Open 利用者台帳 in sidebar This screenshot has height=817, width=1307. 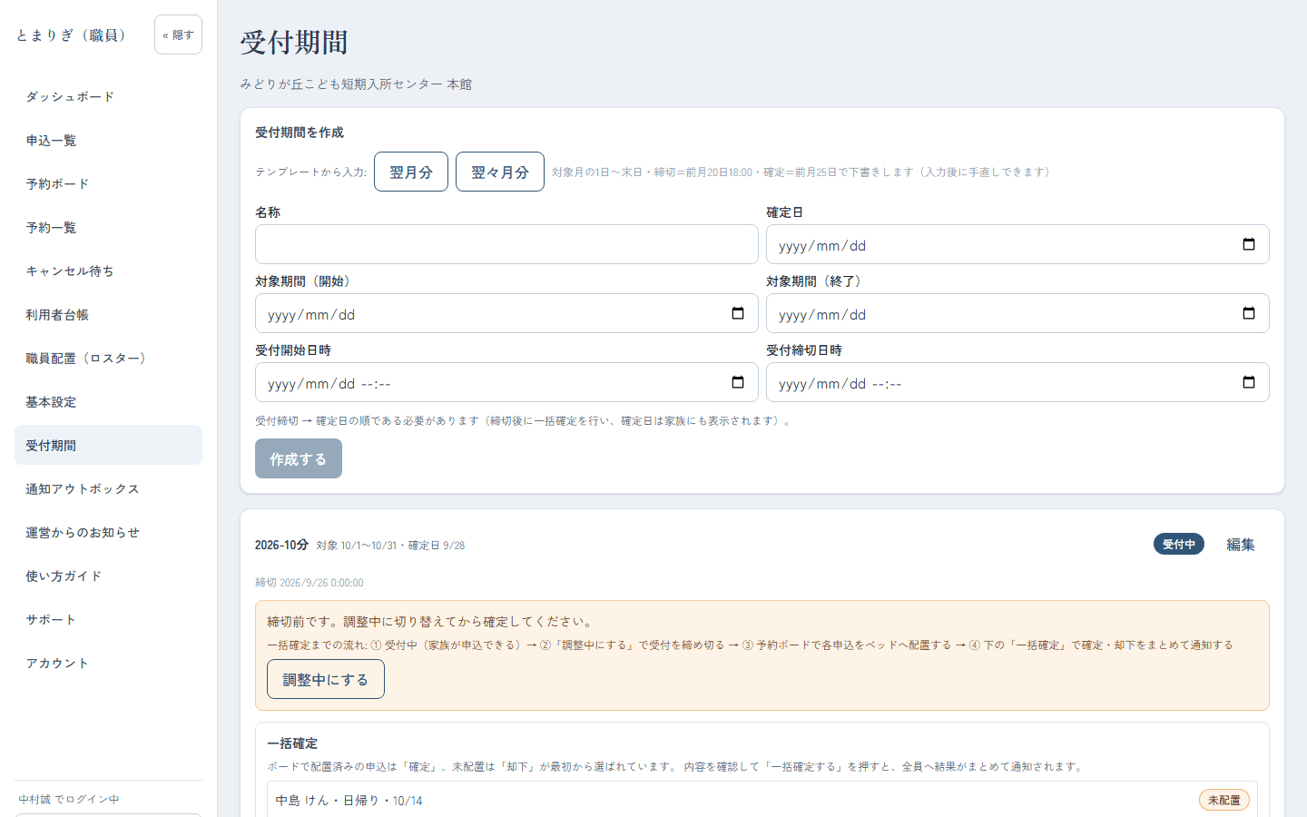coord(108,314)
